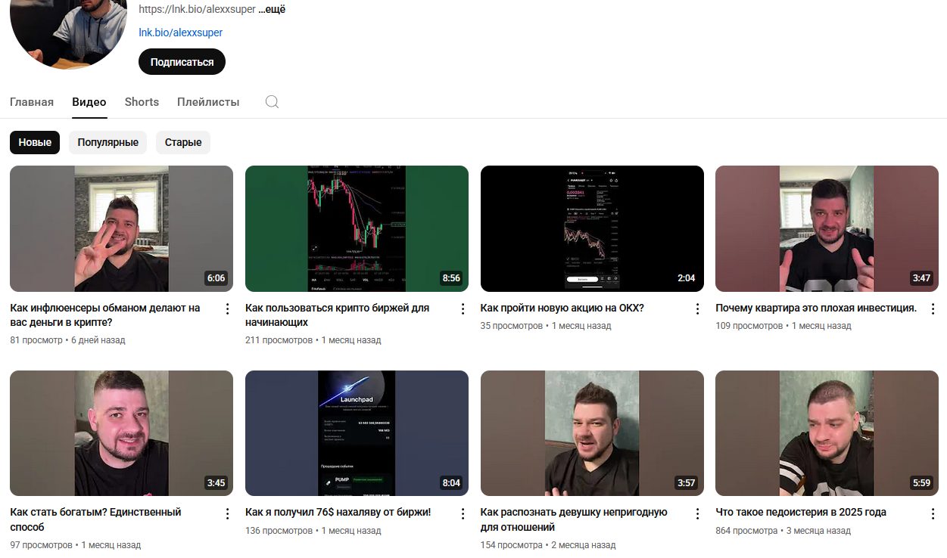This screenshot has width=947, height=558.
Task: Open title "Как пройти новую акцию на OKX?"
Action: pyautogui.click(x=562, y=308)
